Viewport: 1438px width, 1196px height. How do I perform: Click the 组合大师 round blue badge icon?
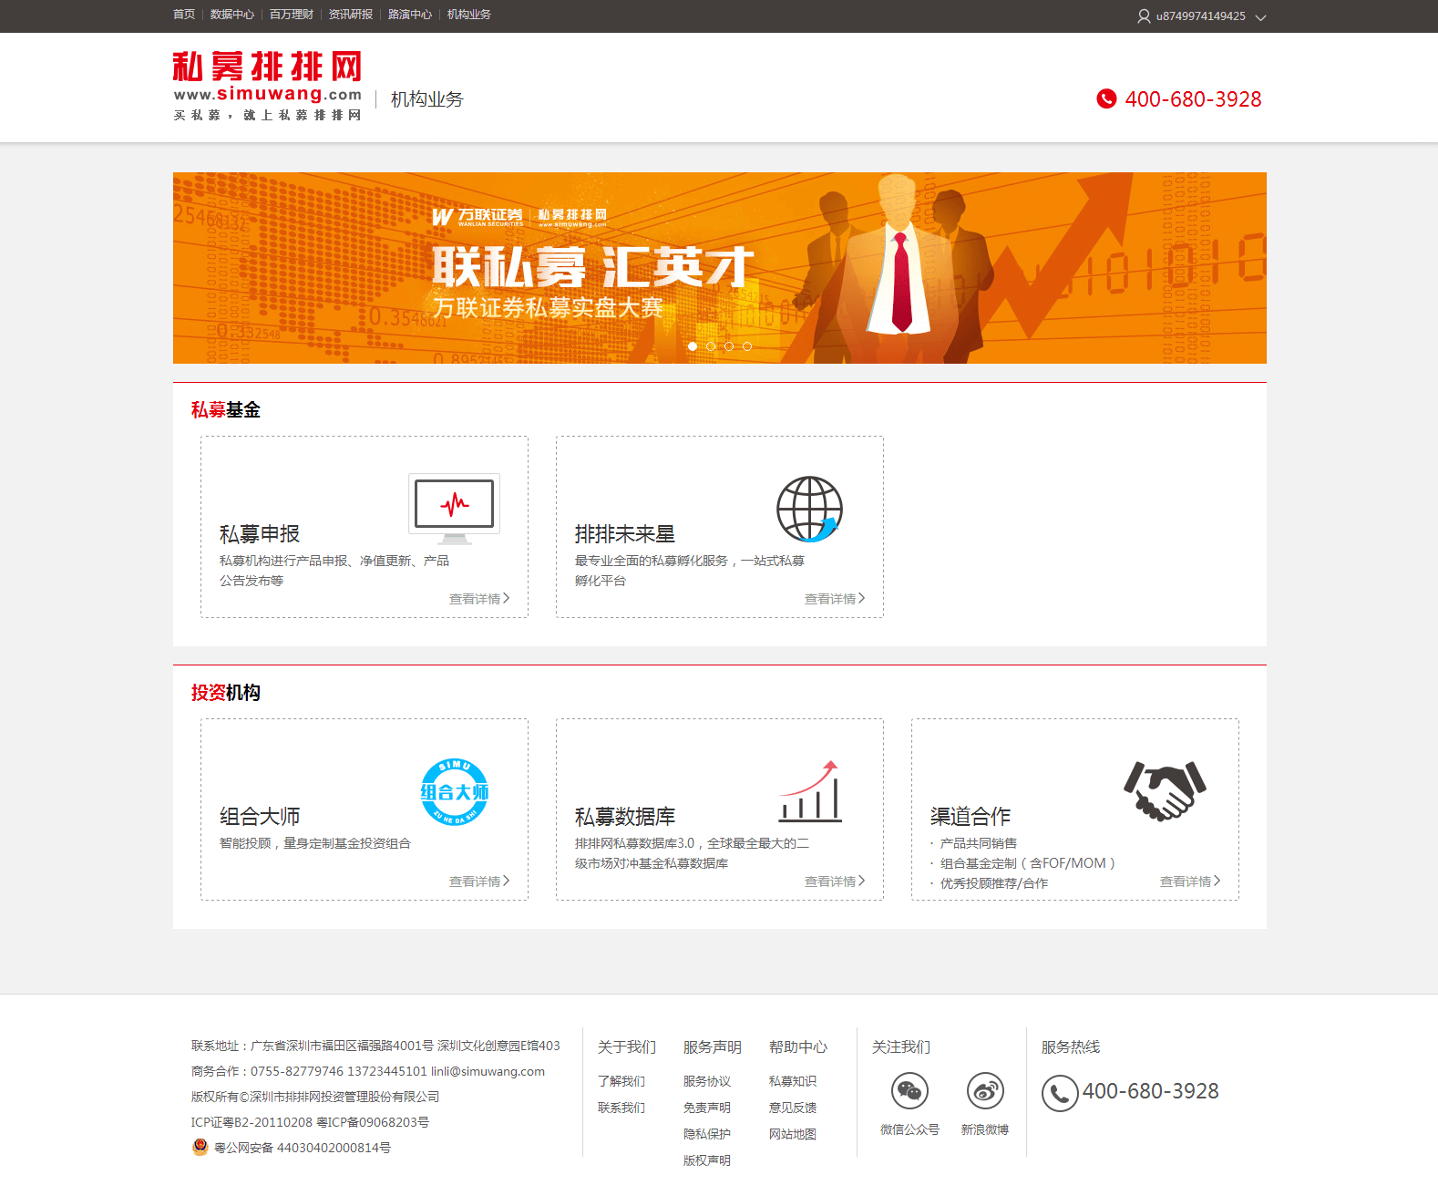pos(454,792)
